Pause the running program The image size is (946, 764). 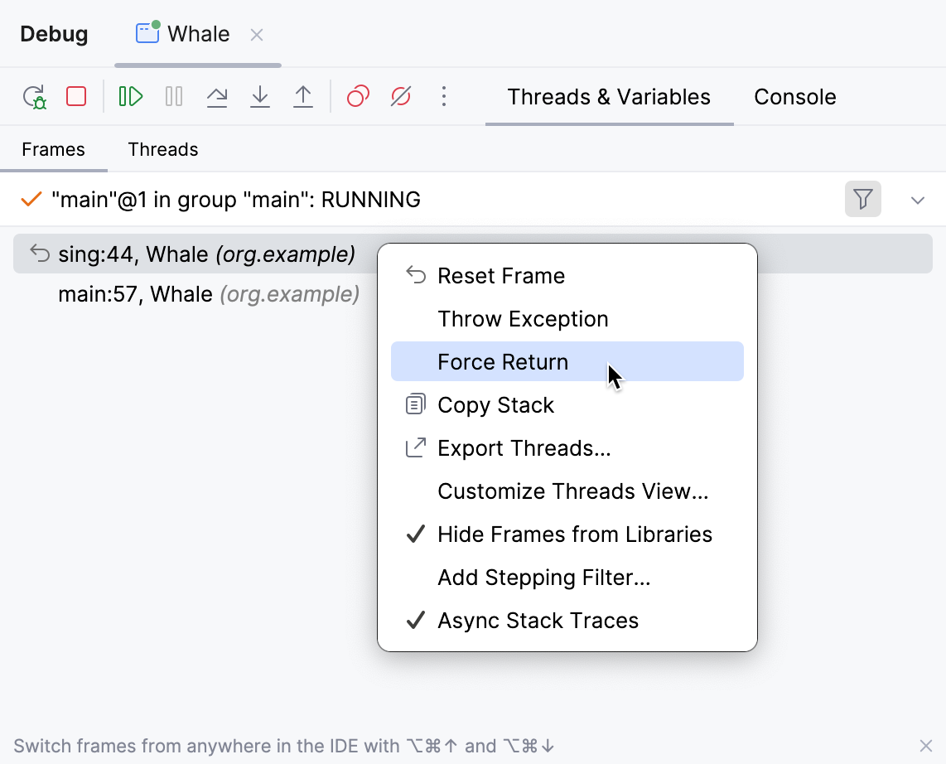[x=173, y=96]
